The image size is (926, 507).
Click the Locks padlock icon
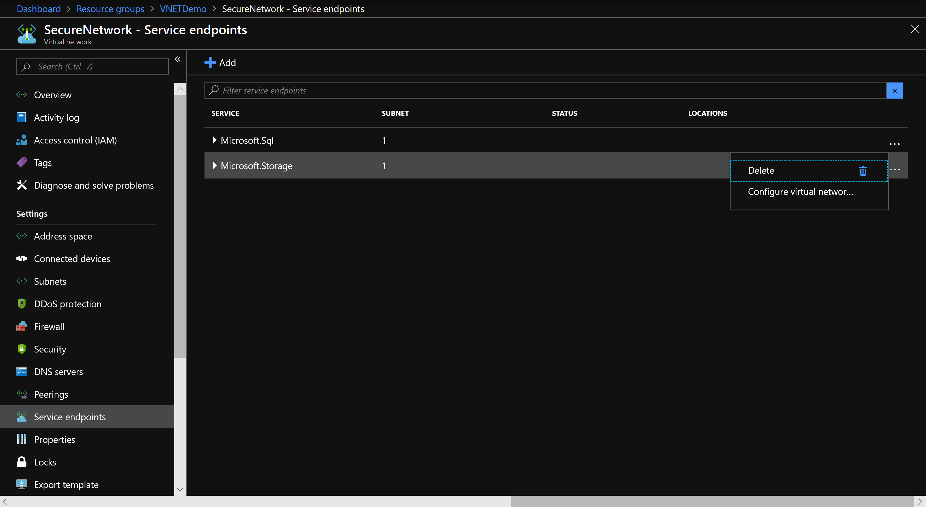(x=21, y=462)
